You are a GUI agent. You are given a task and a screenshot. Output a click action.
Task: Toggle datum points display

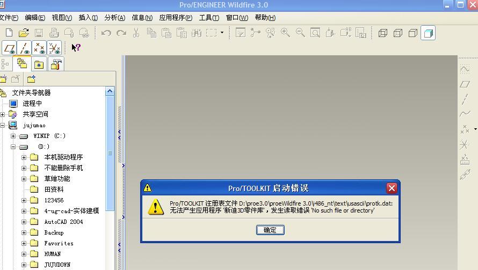[39, 48]
